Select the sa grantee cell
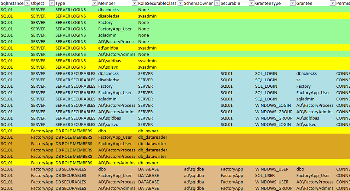This screenshot has width=350, height=191. pos(298,80)
